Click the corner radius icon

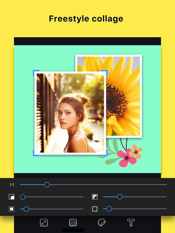pyautogui.click(x=12, y=197)
